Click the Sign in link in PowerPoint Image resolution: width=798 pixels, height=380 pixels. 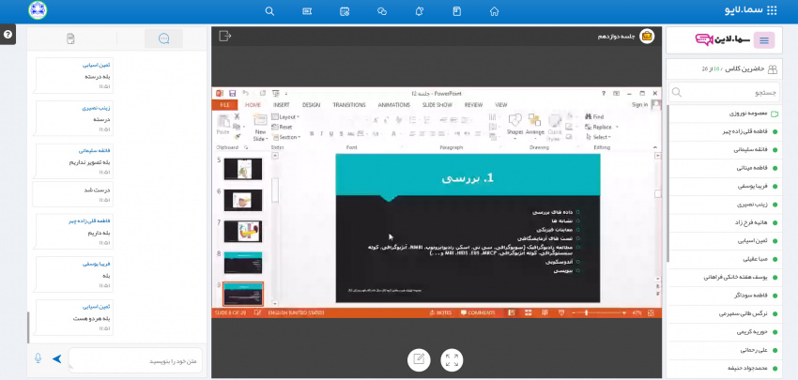tap(640, 105)
